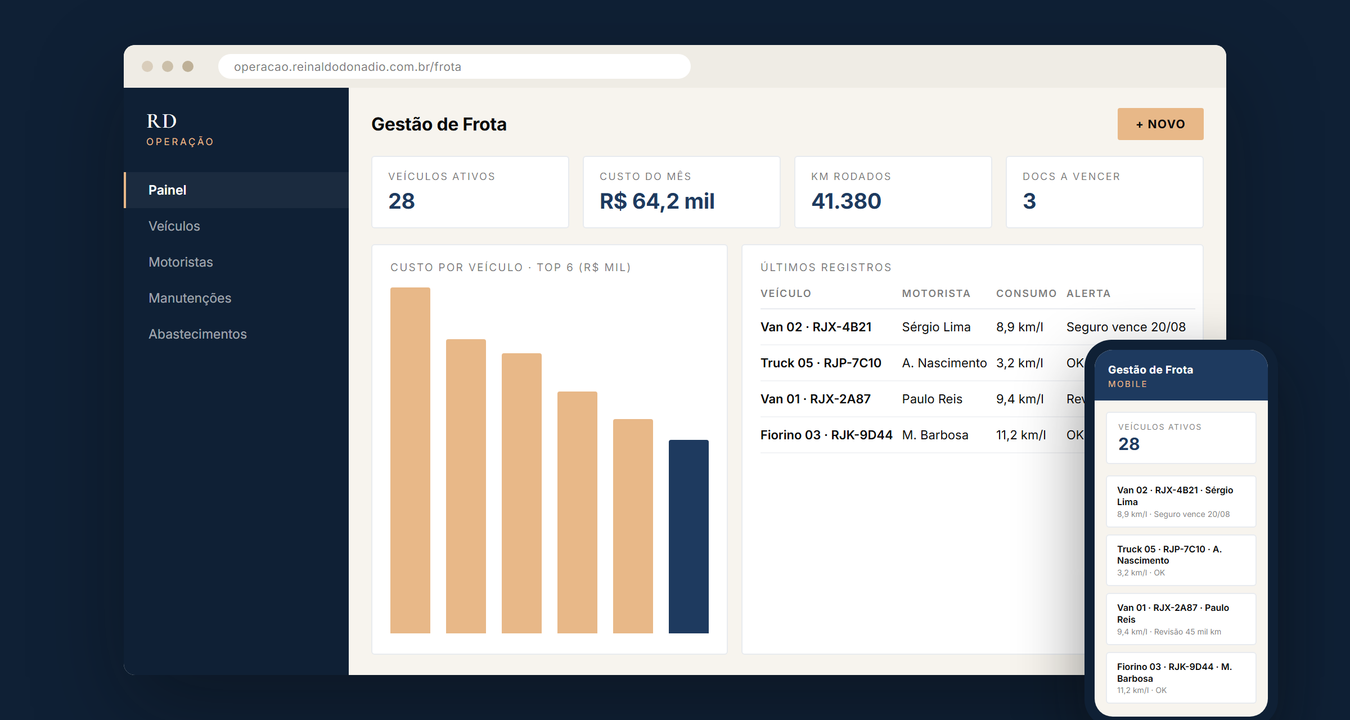Tap the mobile Gestão de Frota header
The height and width of the screenshot is (720, 1350).
pyautogui.click(x=1181, y=376)
